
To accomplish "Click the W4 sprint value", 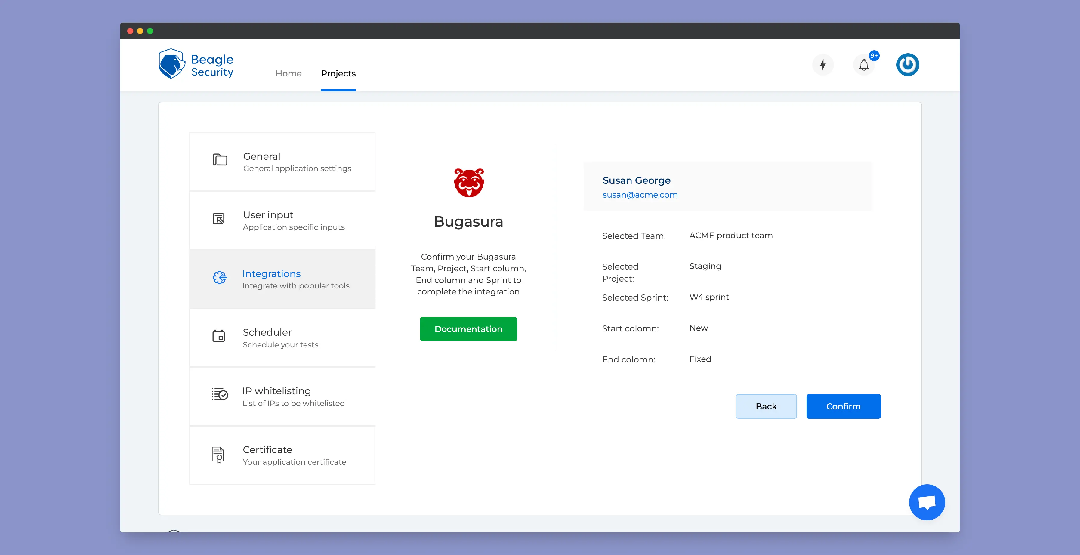I will [x=709, y=297].
